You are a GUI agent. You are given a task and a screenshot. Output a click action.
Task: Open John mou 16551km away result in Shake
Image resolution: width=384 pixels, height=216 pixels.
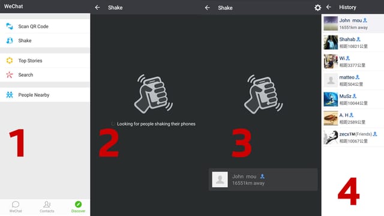click(263, 179)
